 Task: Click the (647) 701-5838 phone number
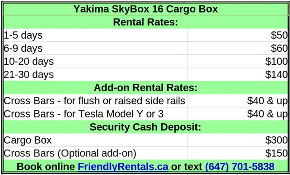click(240, 166)
